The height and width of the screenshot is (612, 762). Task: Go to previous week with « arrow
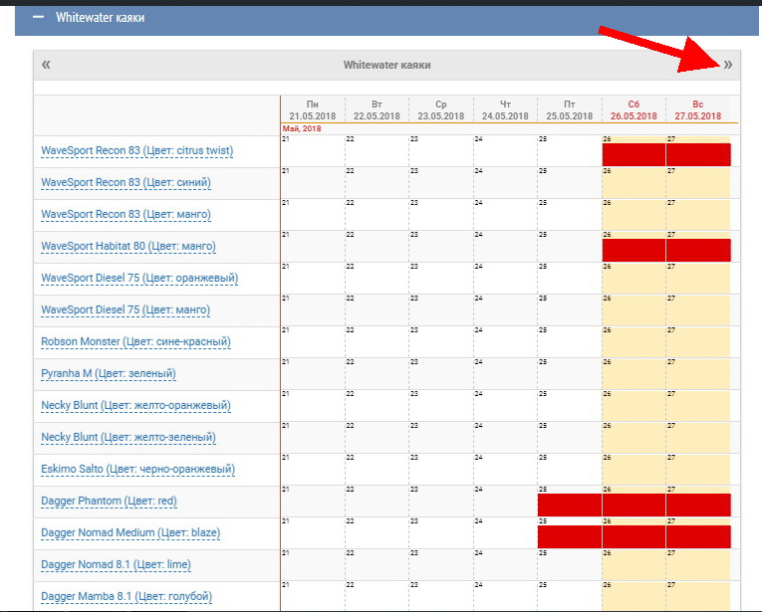pos(46,65)
